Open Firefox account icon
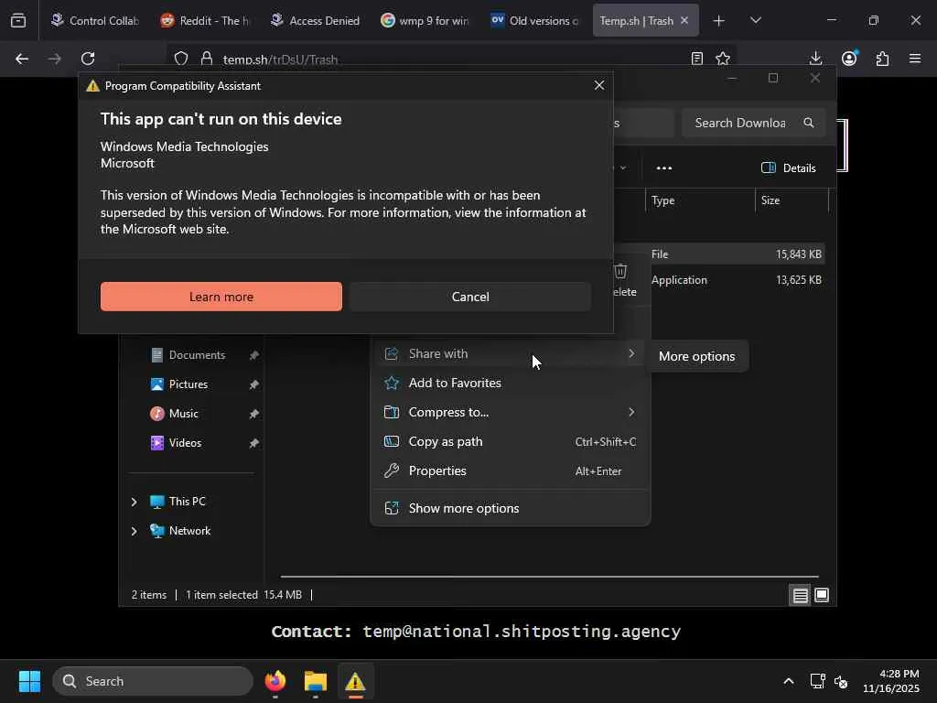Screen dimensions: 937x703 (x=849, y=59)
